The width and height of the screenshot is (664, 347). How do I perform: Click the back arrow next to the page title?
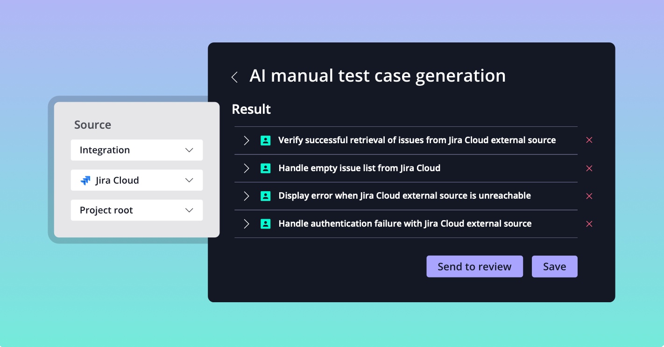coord(235,76)
